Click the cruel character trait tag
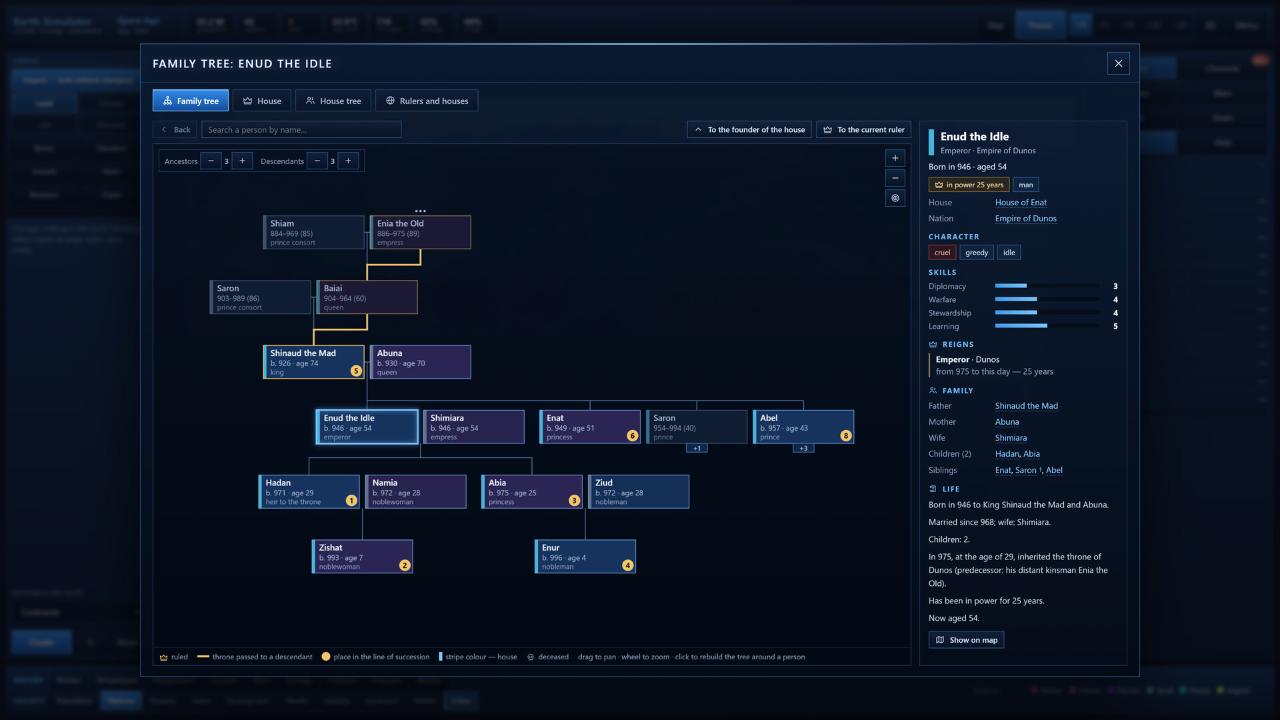Viewport: 1280px width, 720px height. point(942,253)
